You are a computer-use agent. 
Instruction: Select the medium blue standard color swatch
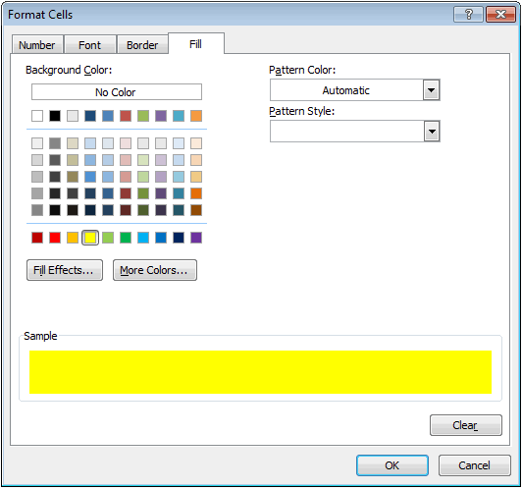point(161,238)
